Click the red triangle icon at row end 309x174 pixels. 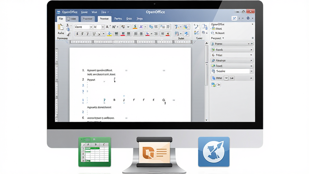(x=167, y=34)
